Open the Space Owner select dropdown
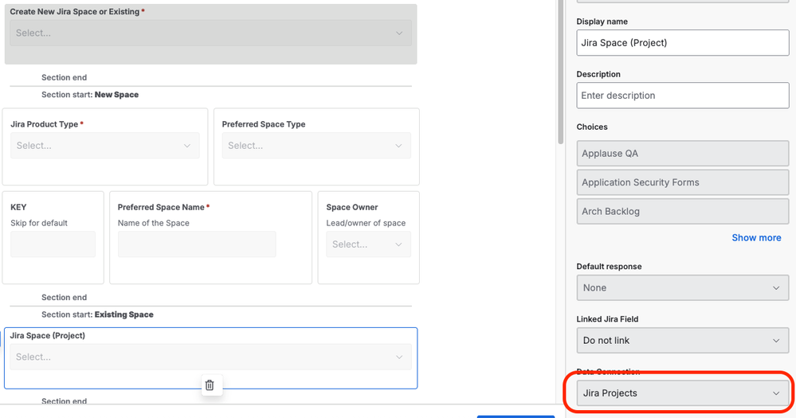This screenshot has width=796, height=418. (369, 244)
